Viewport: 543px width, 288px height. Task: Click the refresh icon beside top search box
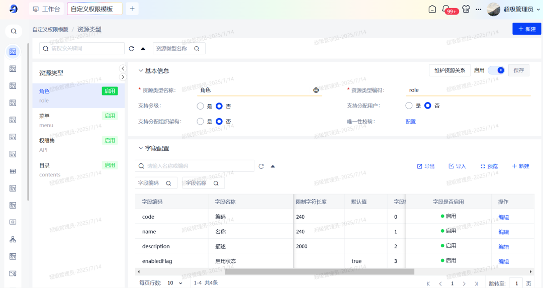click(x=132, y=49)
